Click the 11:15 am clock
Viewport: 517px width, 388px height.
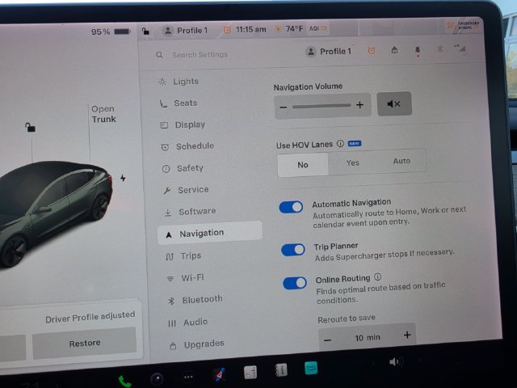[x=251, y=30]
